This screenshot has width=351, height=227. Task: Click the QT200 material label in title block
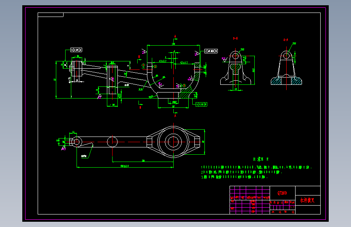[x=282, y=193]
